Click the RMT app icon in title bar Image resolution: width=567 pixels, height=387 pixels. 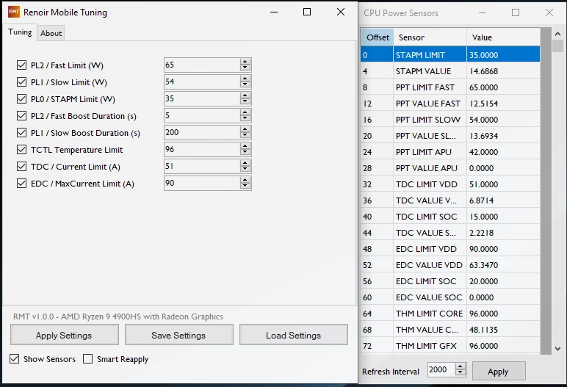point(14,12)
